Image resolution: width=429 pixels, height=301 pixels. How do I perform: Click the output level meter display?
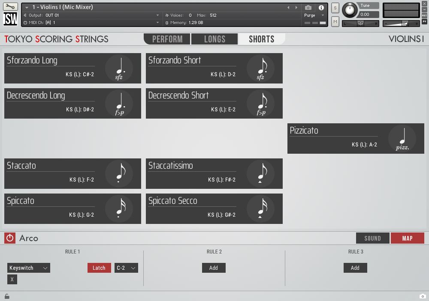coord(401,10)
